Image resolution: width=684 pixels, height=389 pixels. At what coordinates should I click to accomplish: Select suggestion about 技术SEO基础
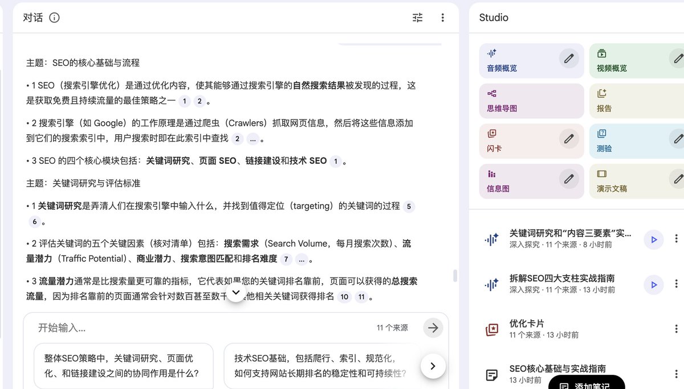322,366
